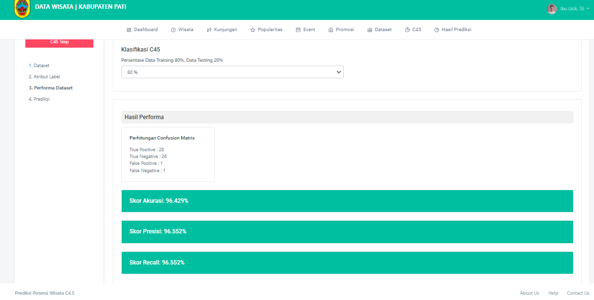Click the Dashboard icon in navigation bar
This screenshot has height=300, width=594.
click(129, 30)
